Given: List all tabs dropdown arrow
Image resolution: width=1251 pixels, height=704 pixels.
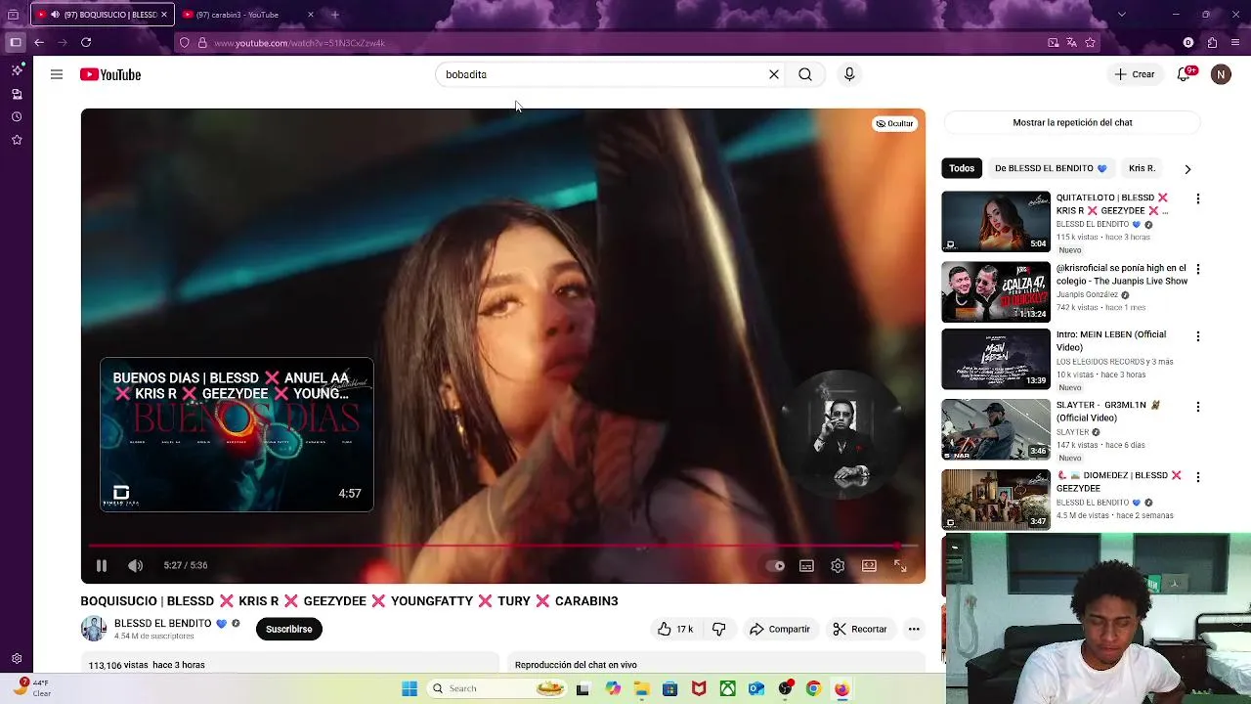Looking at the screenshot, I should (1121, 15).
